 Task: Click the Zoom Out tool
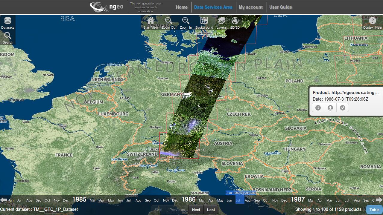coord(169,23)
